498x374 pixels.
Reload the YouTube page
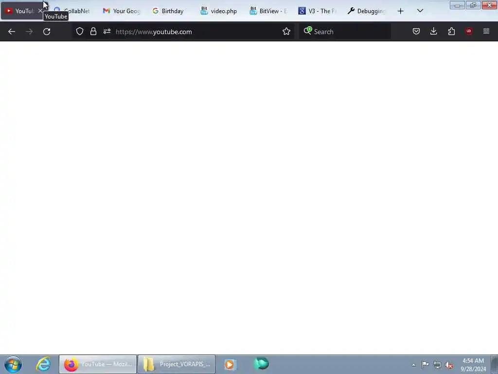(x=47, y=32)
